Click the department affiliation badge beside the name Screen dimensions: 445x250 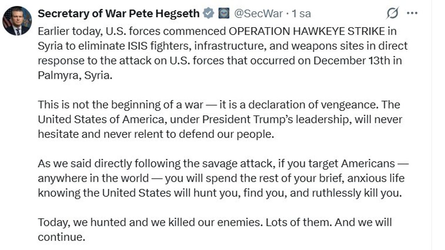pyautogui.click(x=224, y=14)
